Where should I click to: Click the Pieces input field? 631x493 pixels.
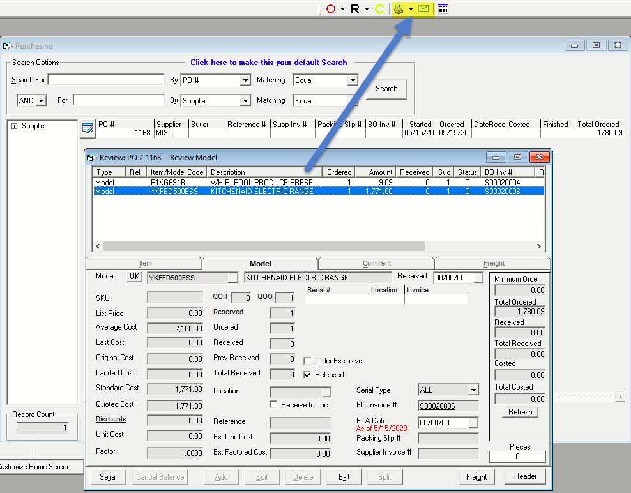(517, 457)
